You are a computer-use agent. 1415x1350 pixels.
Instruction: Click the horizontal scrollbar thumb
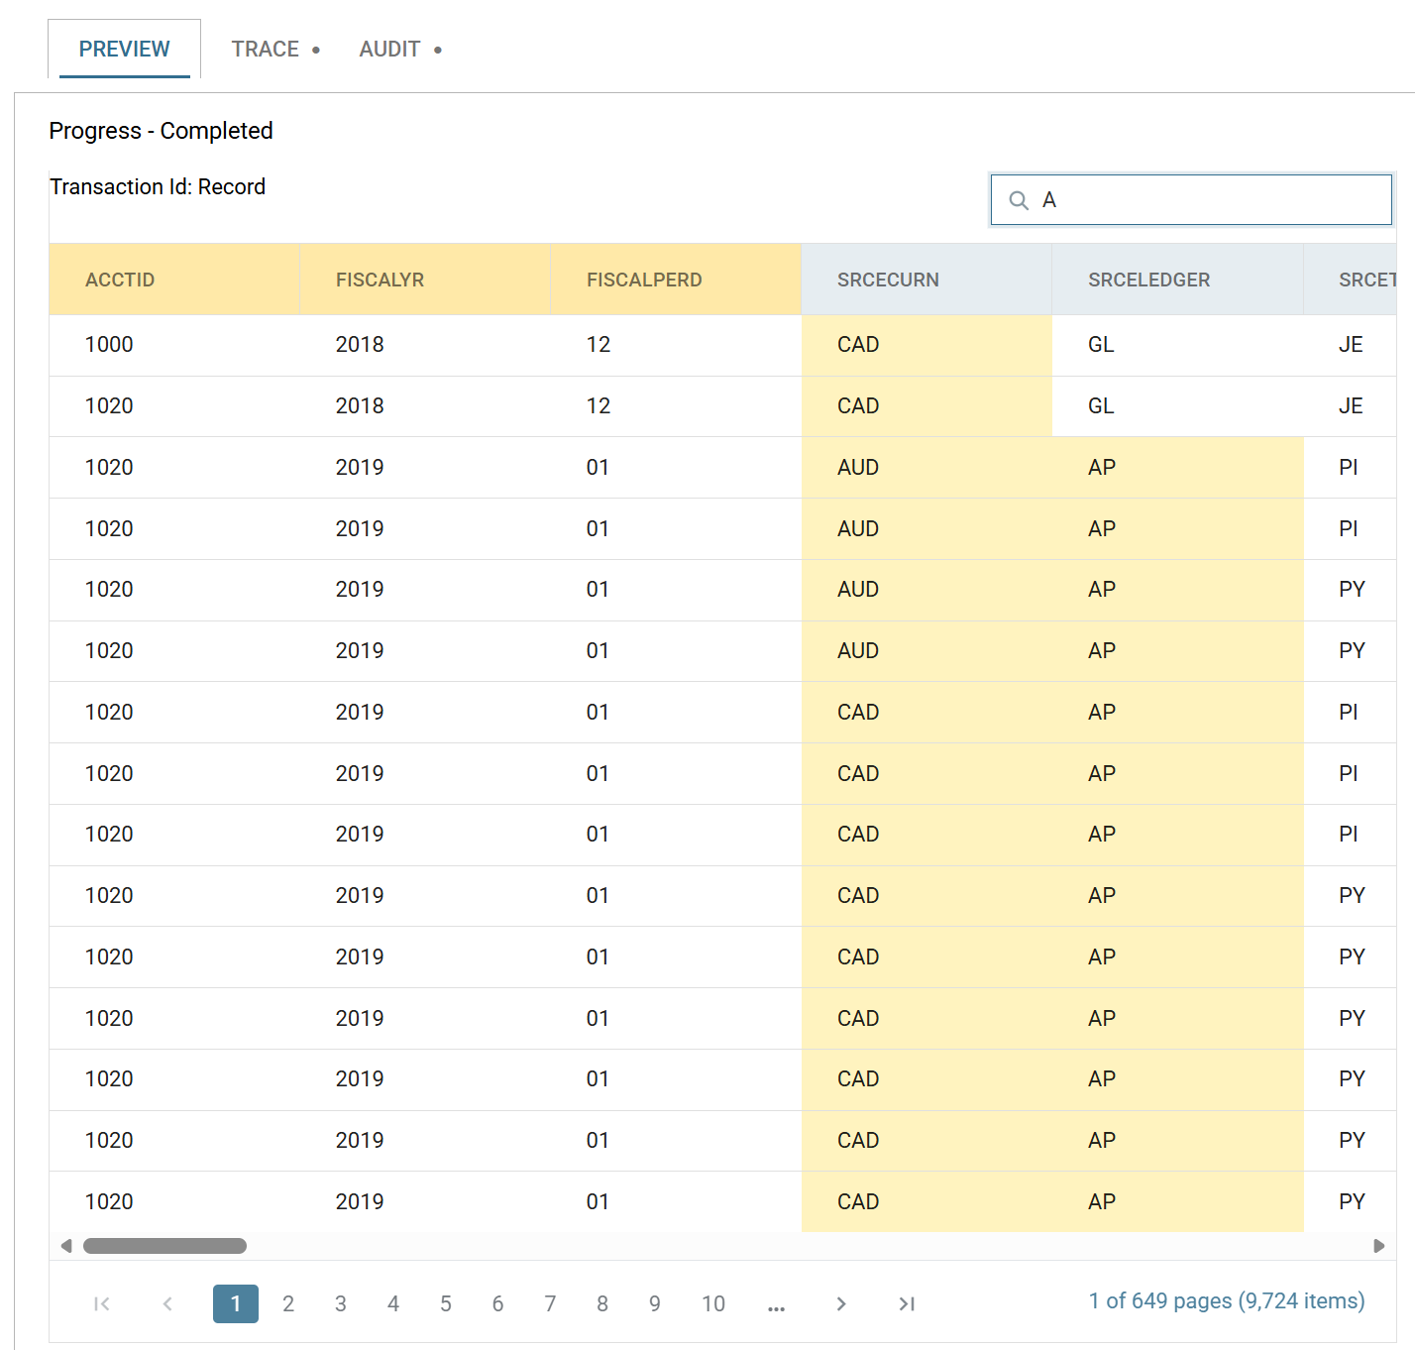[x=164, y=1246]
